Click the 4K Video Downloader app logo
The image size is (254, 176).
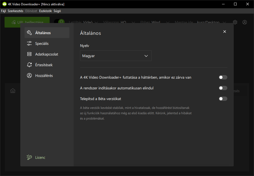[x=4, y=4]
